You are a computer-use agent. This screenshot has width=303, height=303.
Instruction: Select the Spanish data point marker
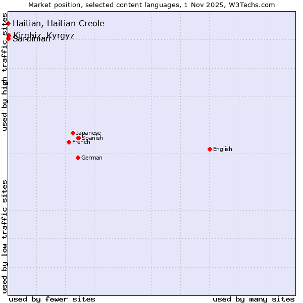(x=78, y=138)
